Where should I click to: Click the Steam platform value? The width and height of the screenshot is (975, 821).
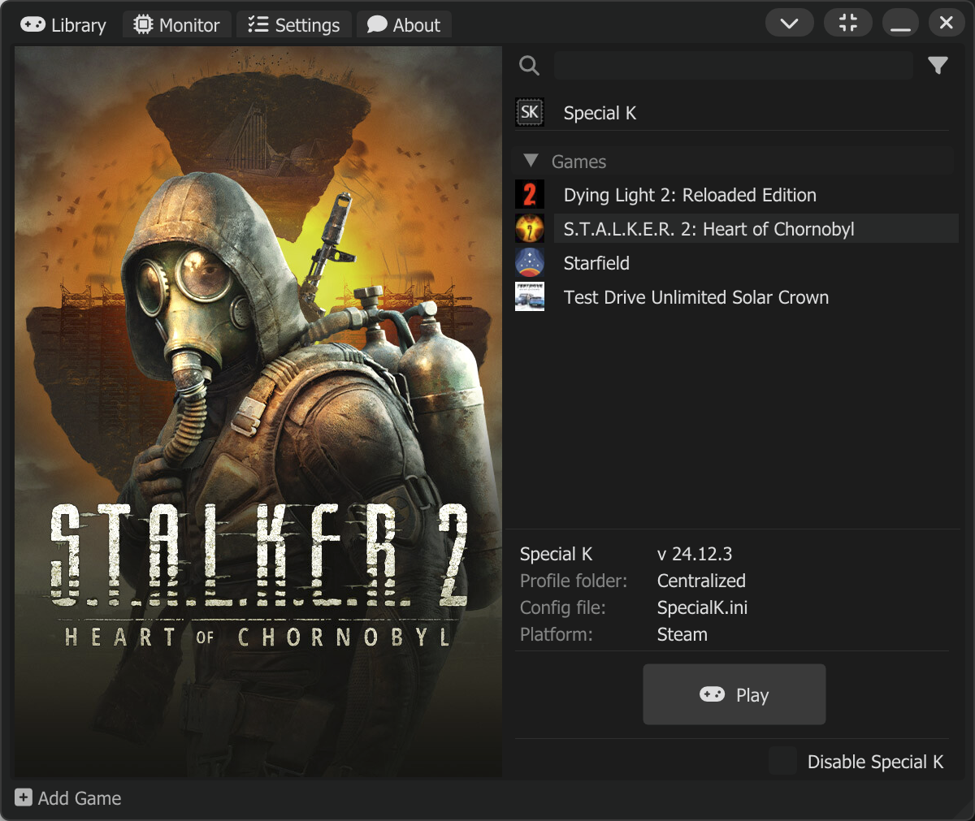[x=682, y=634]
